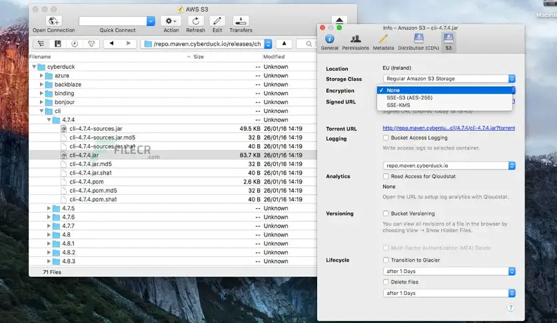Viewport: 557px width, 323px height.
Task: Select cli-4.7.4.jar.sha1 file row
Action: click(x=173, y=173)
